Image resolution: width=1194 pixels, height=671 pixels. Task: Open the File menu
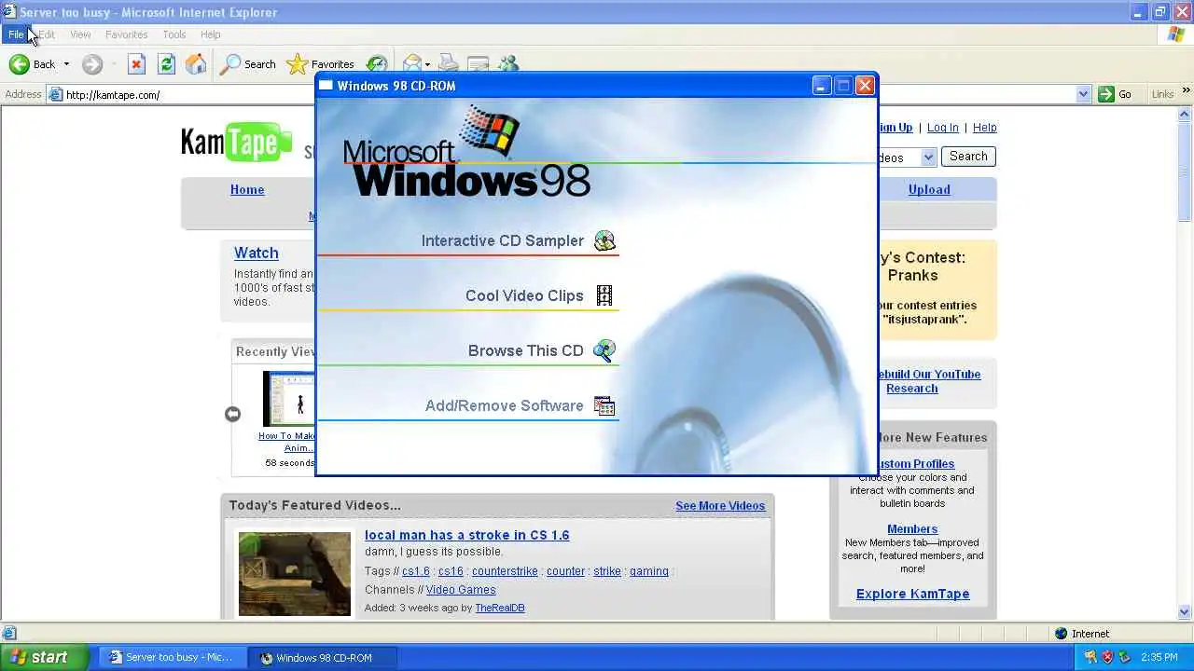coord(16,34)
